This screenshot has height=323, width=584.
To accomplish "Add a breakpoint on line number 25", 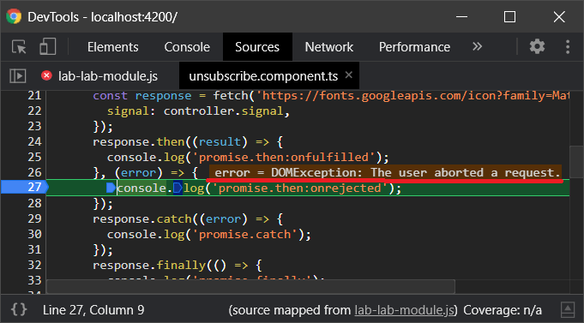I will click(x=34, y=157).
